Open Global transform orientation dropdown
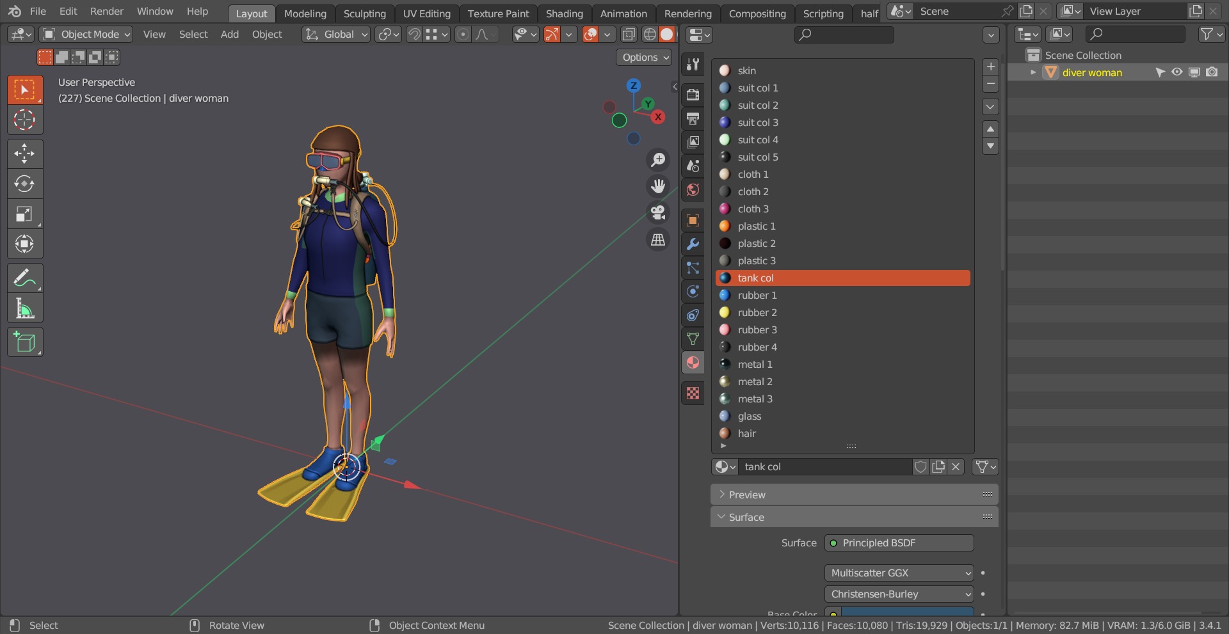Screen dimensions: 1229x634 pos(336,35)
